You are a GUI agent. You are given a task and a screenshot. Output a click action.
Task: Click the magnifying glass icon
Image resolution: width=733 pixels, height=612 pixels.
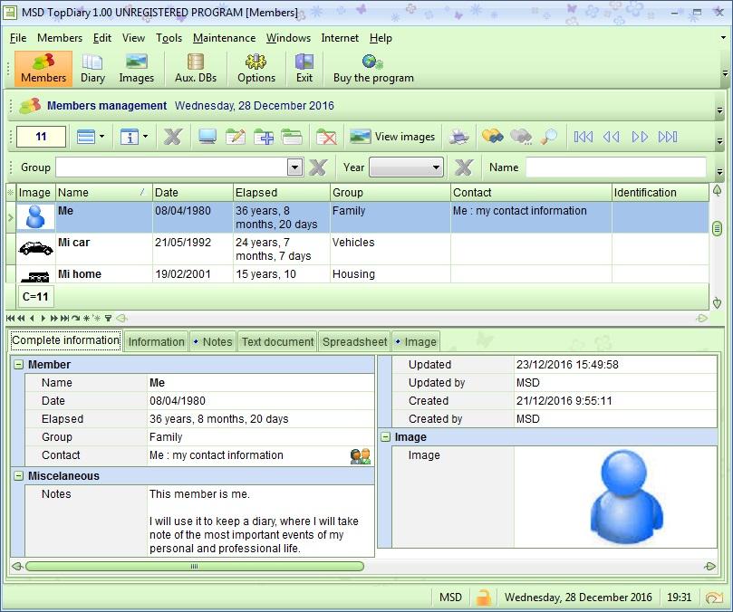point(548,137)
